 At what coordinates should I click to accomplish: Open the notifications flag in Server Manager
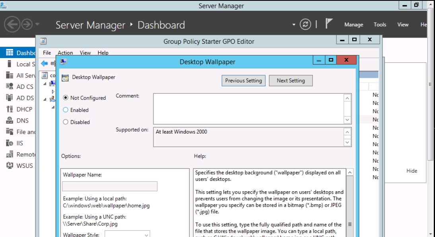[328, 23]
